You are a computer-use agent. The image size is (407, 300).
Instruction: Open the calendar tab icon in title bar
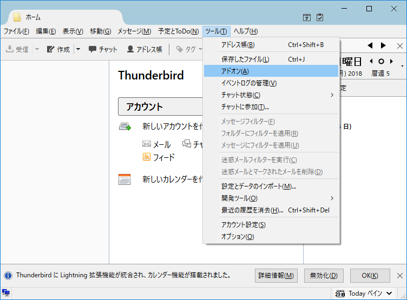point(307,17)
